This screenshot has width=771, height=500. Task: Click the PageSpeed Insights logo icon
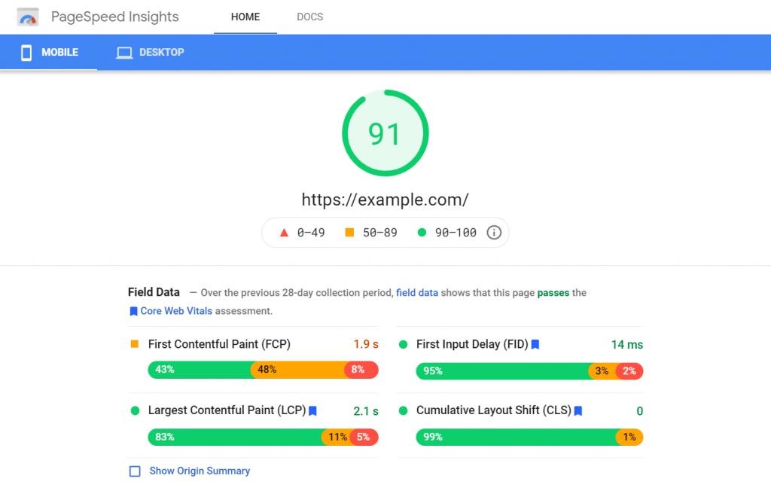coord(28,17)
